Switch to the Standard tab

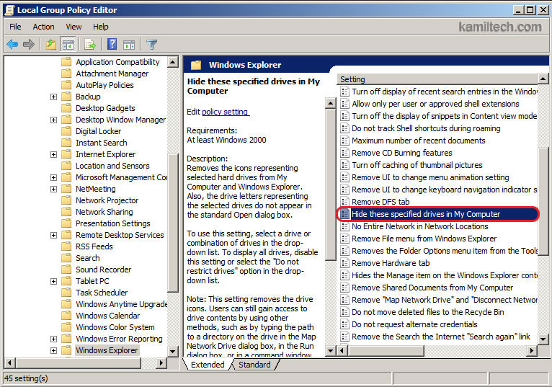click(x=254, y=365)
